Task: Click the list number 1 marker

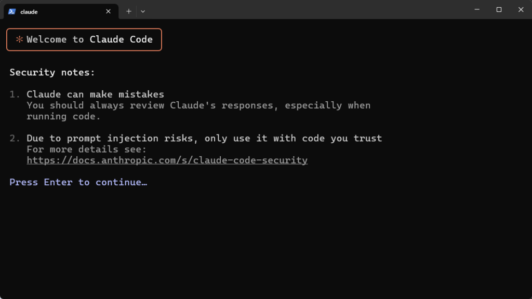Action: (15, 94)
